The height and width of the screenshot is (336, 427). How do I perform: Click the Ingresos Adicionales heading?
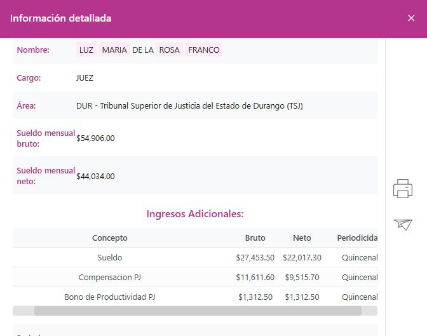[195, 214]
